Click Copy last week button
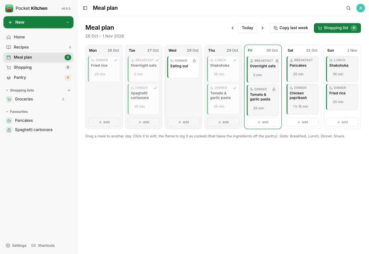Image resolution: width=369 pixels, height=254 pixels. click(x=291, y=28)
